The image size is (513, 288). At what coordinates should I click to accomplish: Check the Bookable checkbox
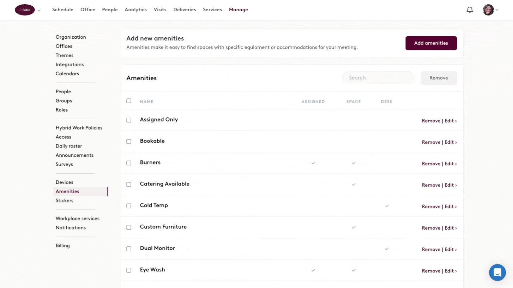tap(129, 142)
